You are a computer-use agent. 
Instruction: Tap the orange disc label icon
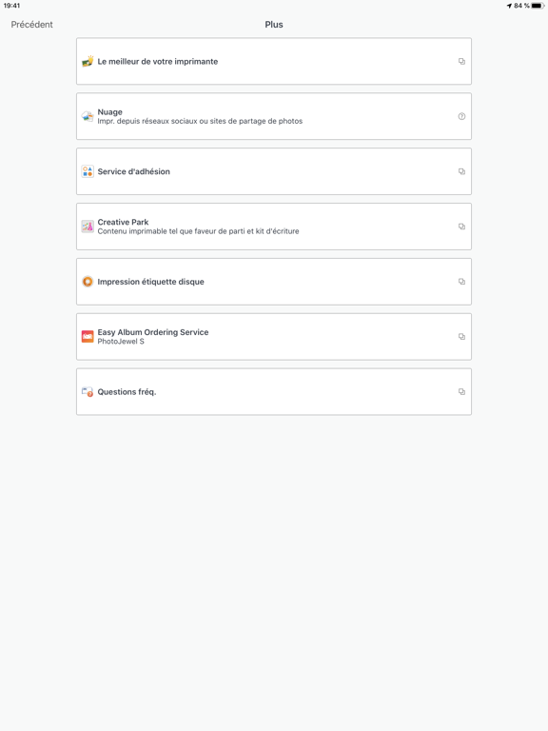pyautogui.click(x=88, y=282)
